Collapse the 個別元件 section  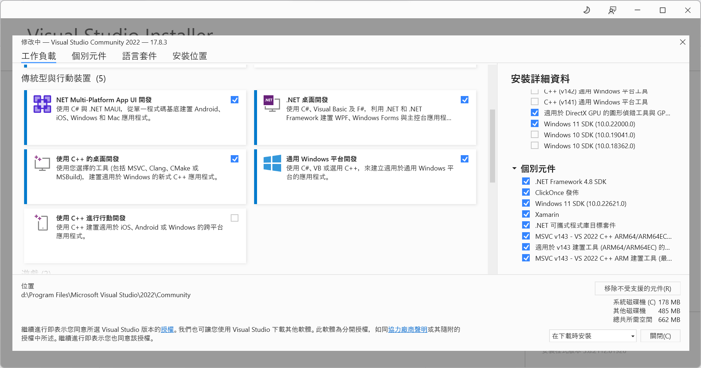coord(514,168)
